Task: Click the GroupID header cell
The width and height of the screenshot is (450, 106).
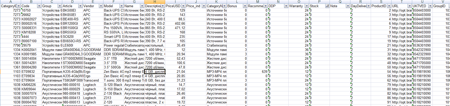Action: coord(442,6)
